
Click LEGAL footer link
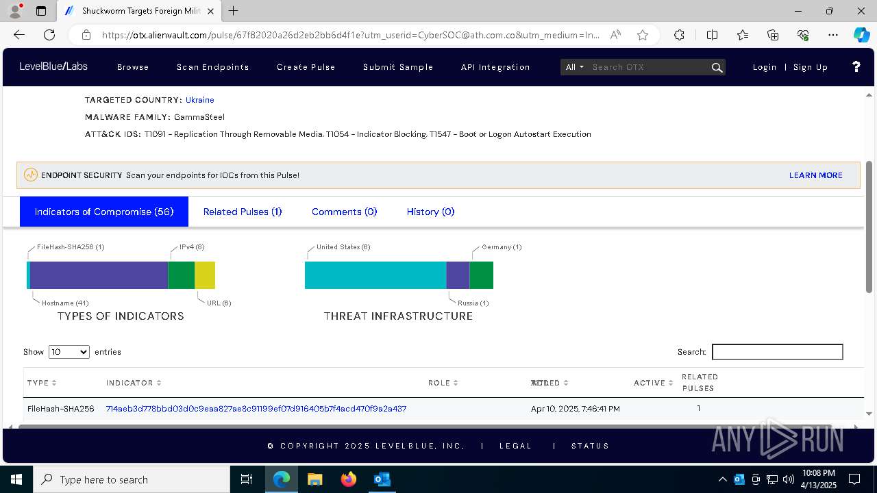(516, 446)
